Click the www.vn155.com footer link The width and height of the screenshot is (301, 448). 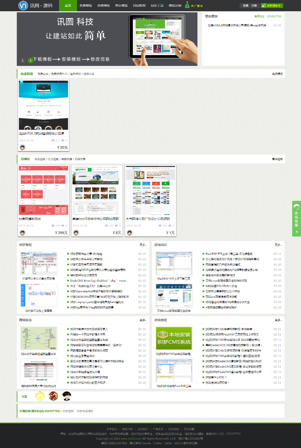[x=131, y=439]
